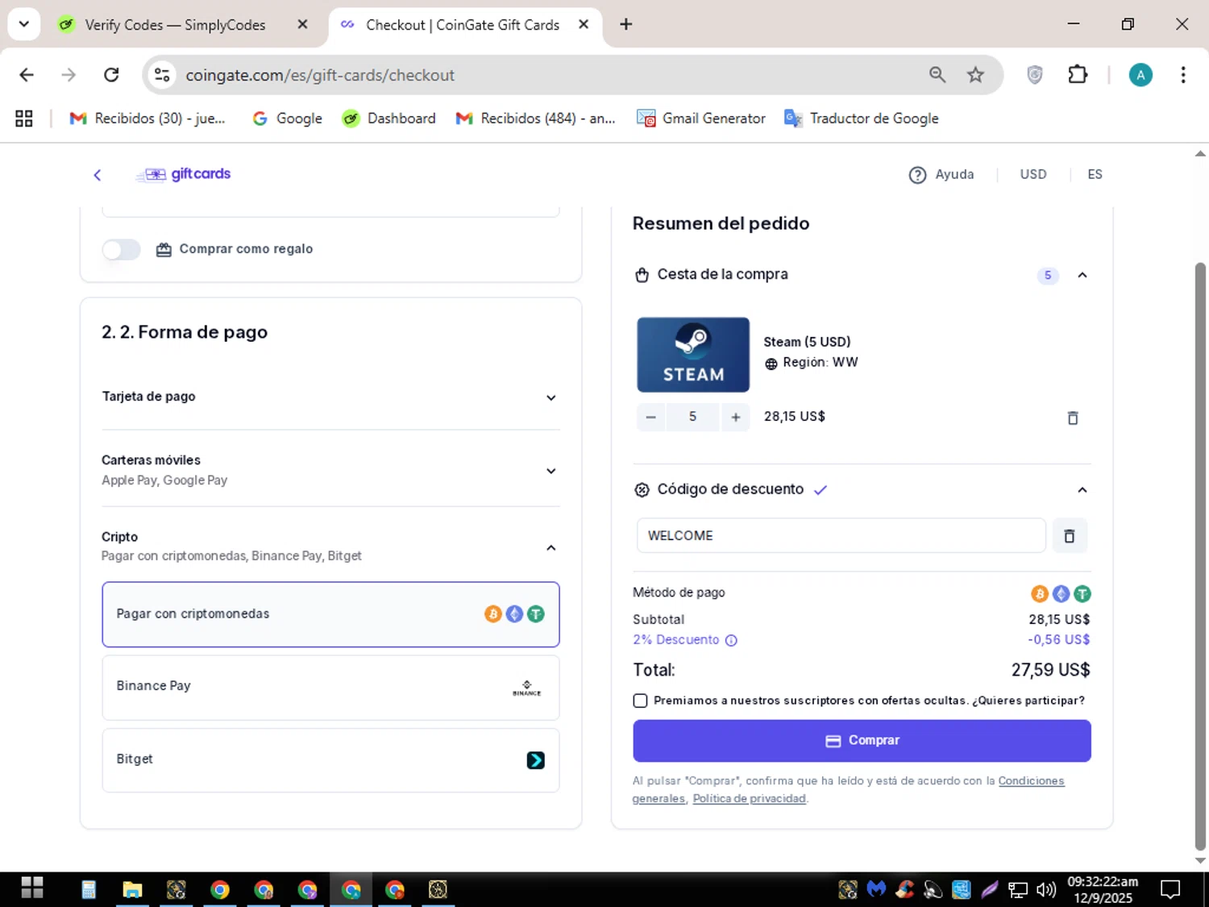The width and height of the screenshot is (1209, 907).
Task: Click the volume icon in system tray
Action: coord(1045,889)
